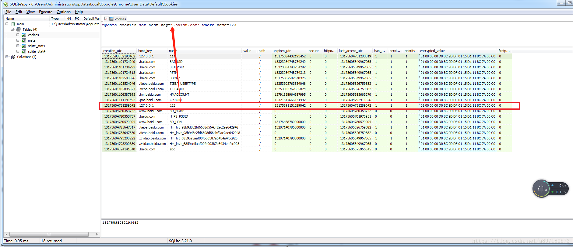Expand the sqlite_stat4 table node

point(18,51)
